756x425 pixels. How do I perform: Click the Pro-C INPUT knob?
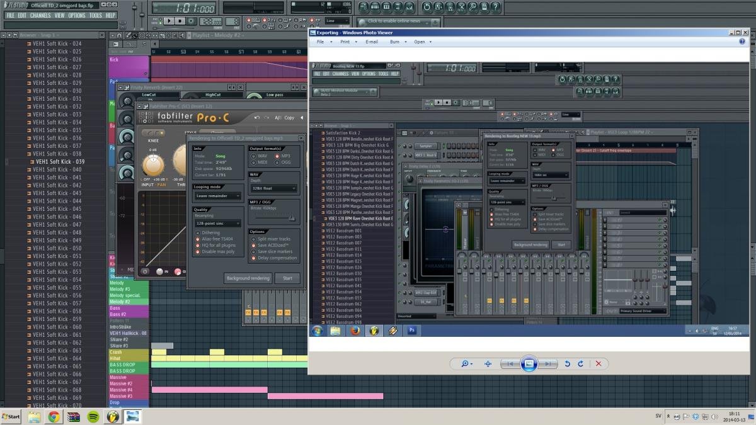coord(152,164)
